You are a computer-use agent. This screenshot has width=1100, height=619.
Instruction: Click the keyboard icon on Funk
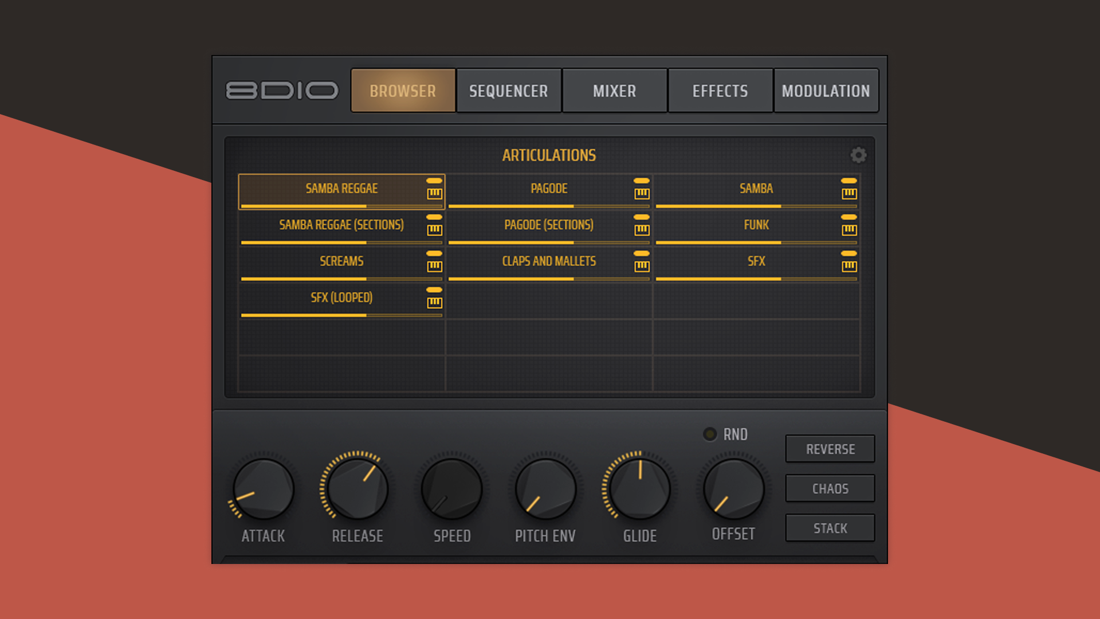[849, 230]
